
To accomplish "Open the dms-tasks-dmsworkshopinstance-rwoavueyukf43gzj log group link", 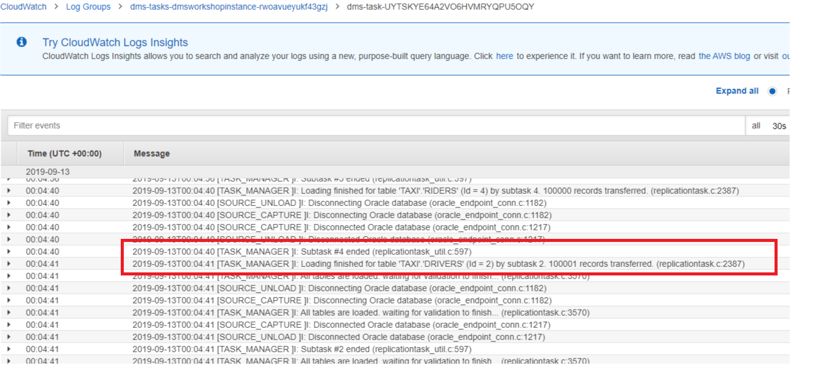I will point(229,7).
